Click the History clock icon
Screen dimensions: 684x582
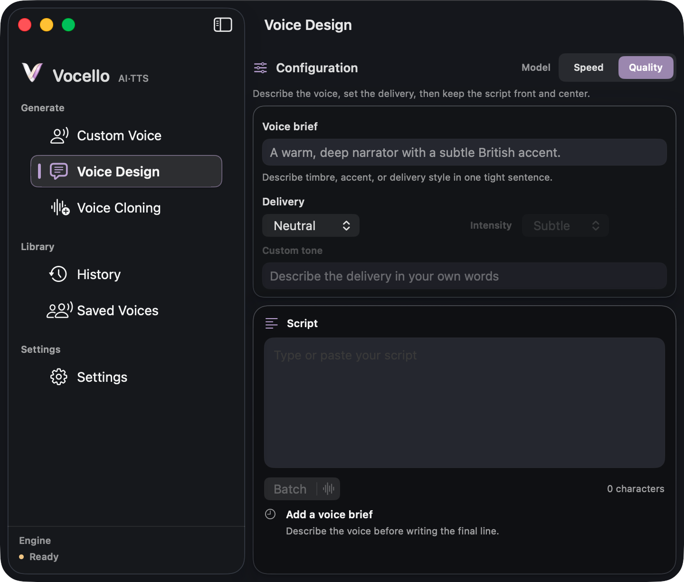(x=58, y=274)
